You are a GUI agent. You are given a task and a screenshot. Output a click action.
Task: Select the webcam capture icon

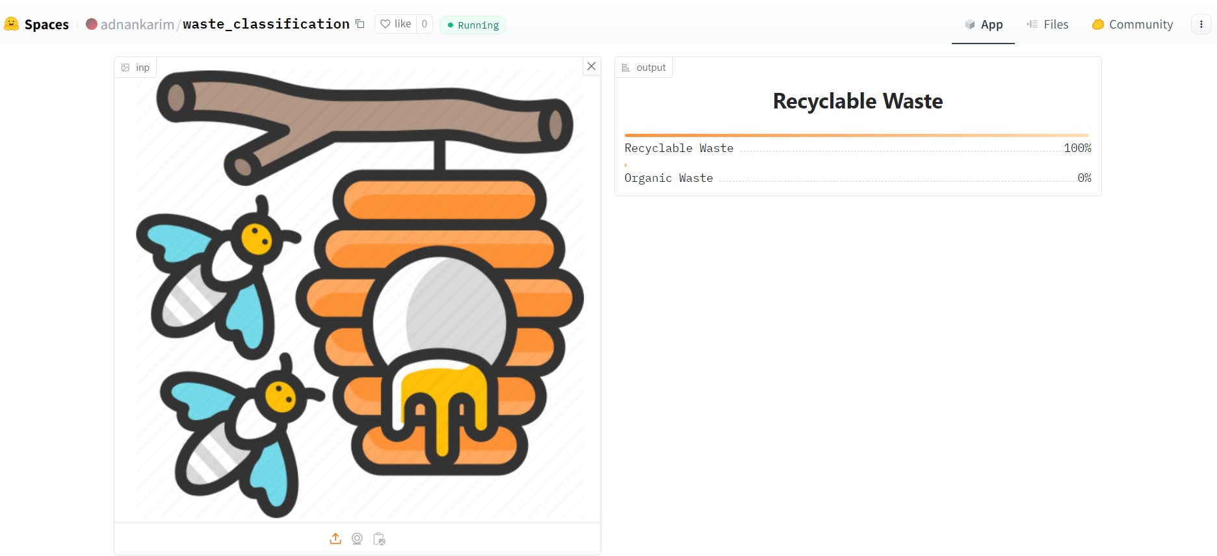(357, 538)
